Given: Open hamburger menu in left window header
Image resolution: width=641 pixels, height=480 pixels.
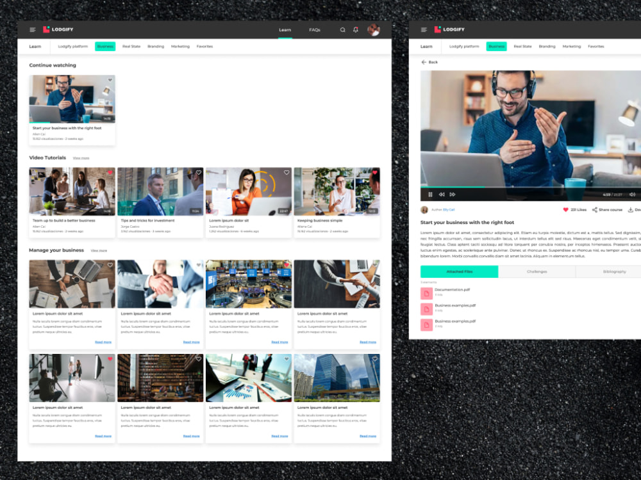Looking at the screenshot, I should tap(33, 30).
